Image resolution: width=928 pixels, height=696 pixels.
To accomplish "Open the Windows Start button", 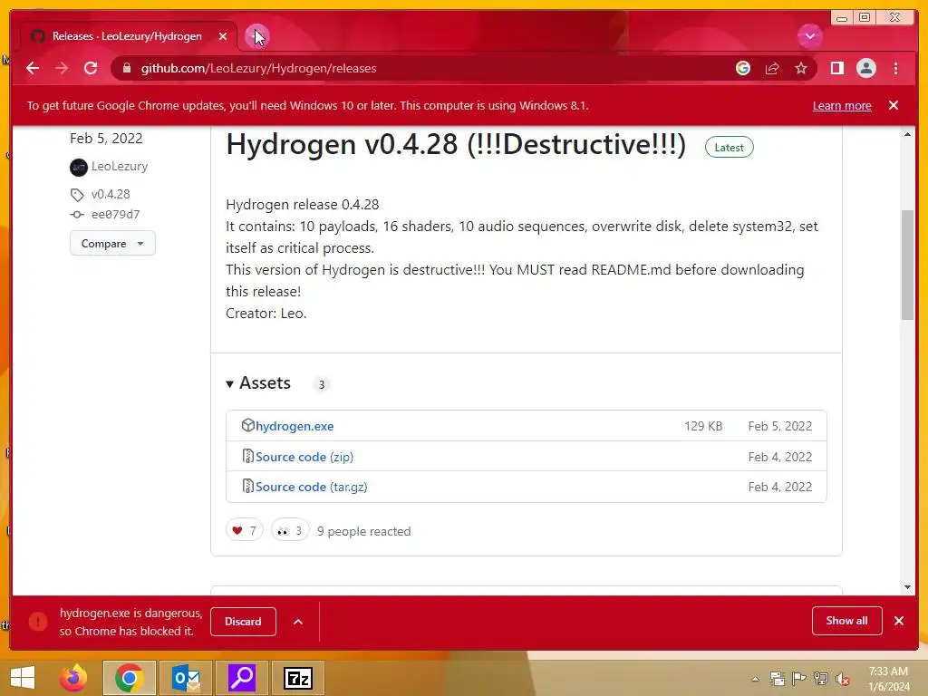I will (23, 678).
